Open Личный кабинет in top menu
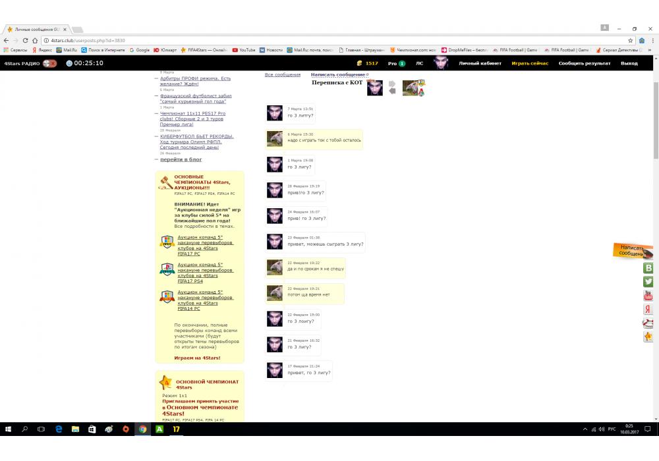The image size is (659, 461). pyautogui.click(x=480, y=63)
